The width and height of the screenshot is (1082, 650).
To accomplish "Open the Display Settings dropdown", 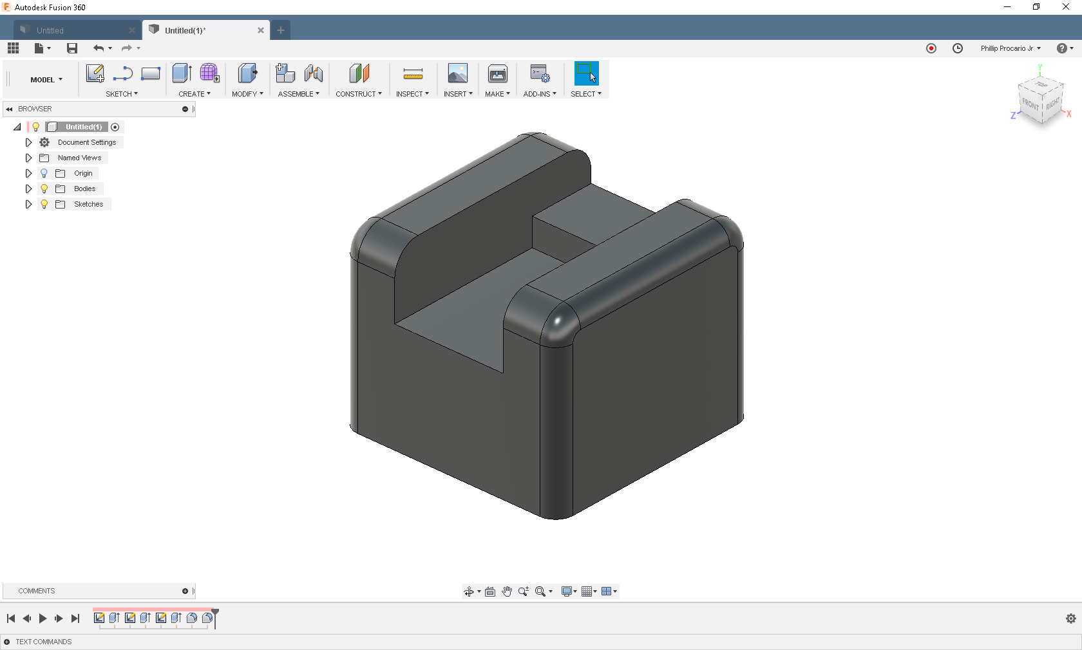I will pyautogui.click(x=569, y=591).
